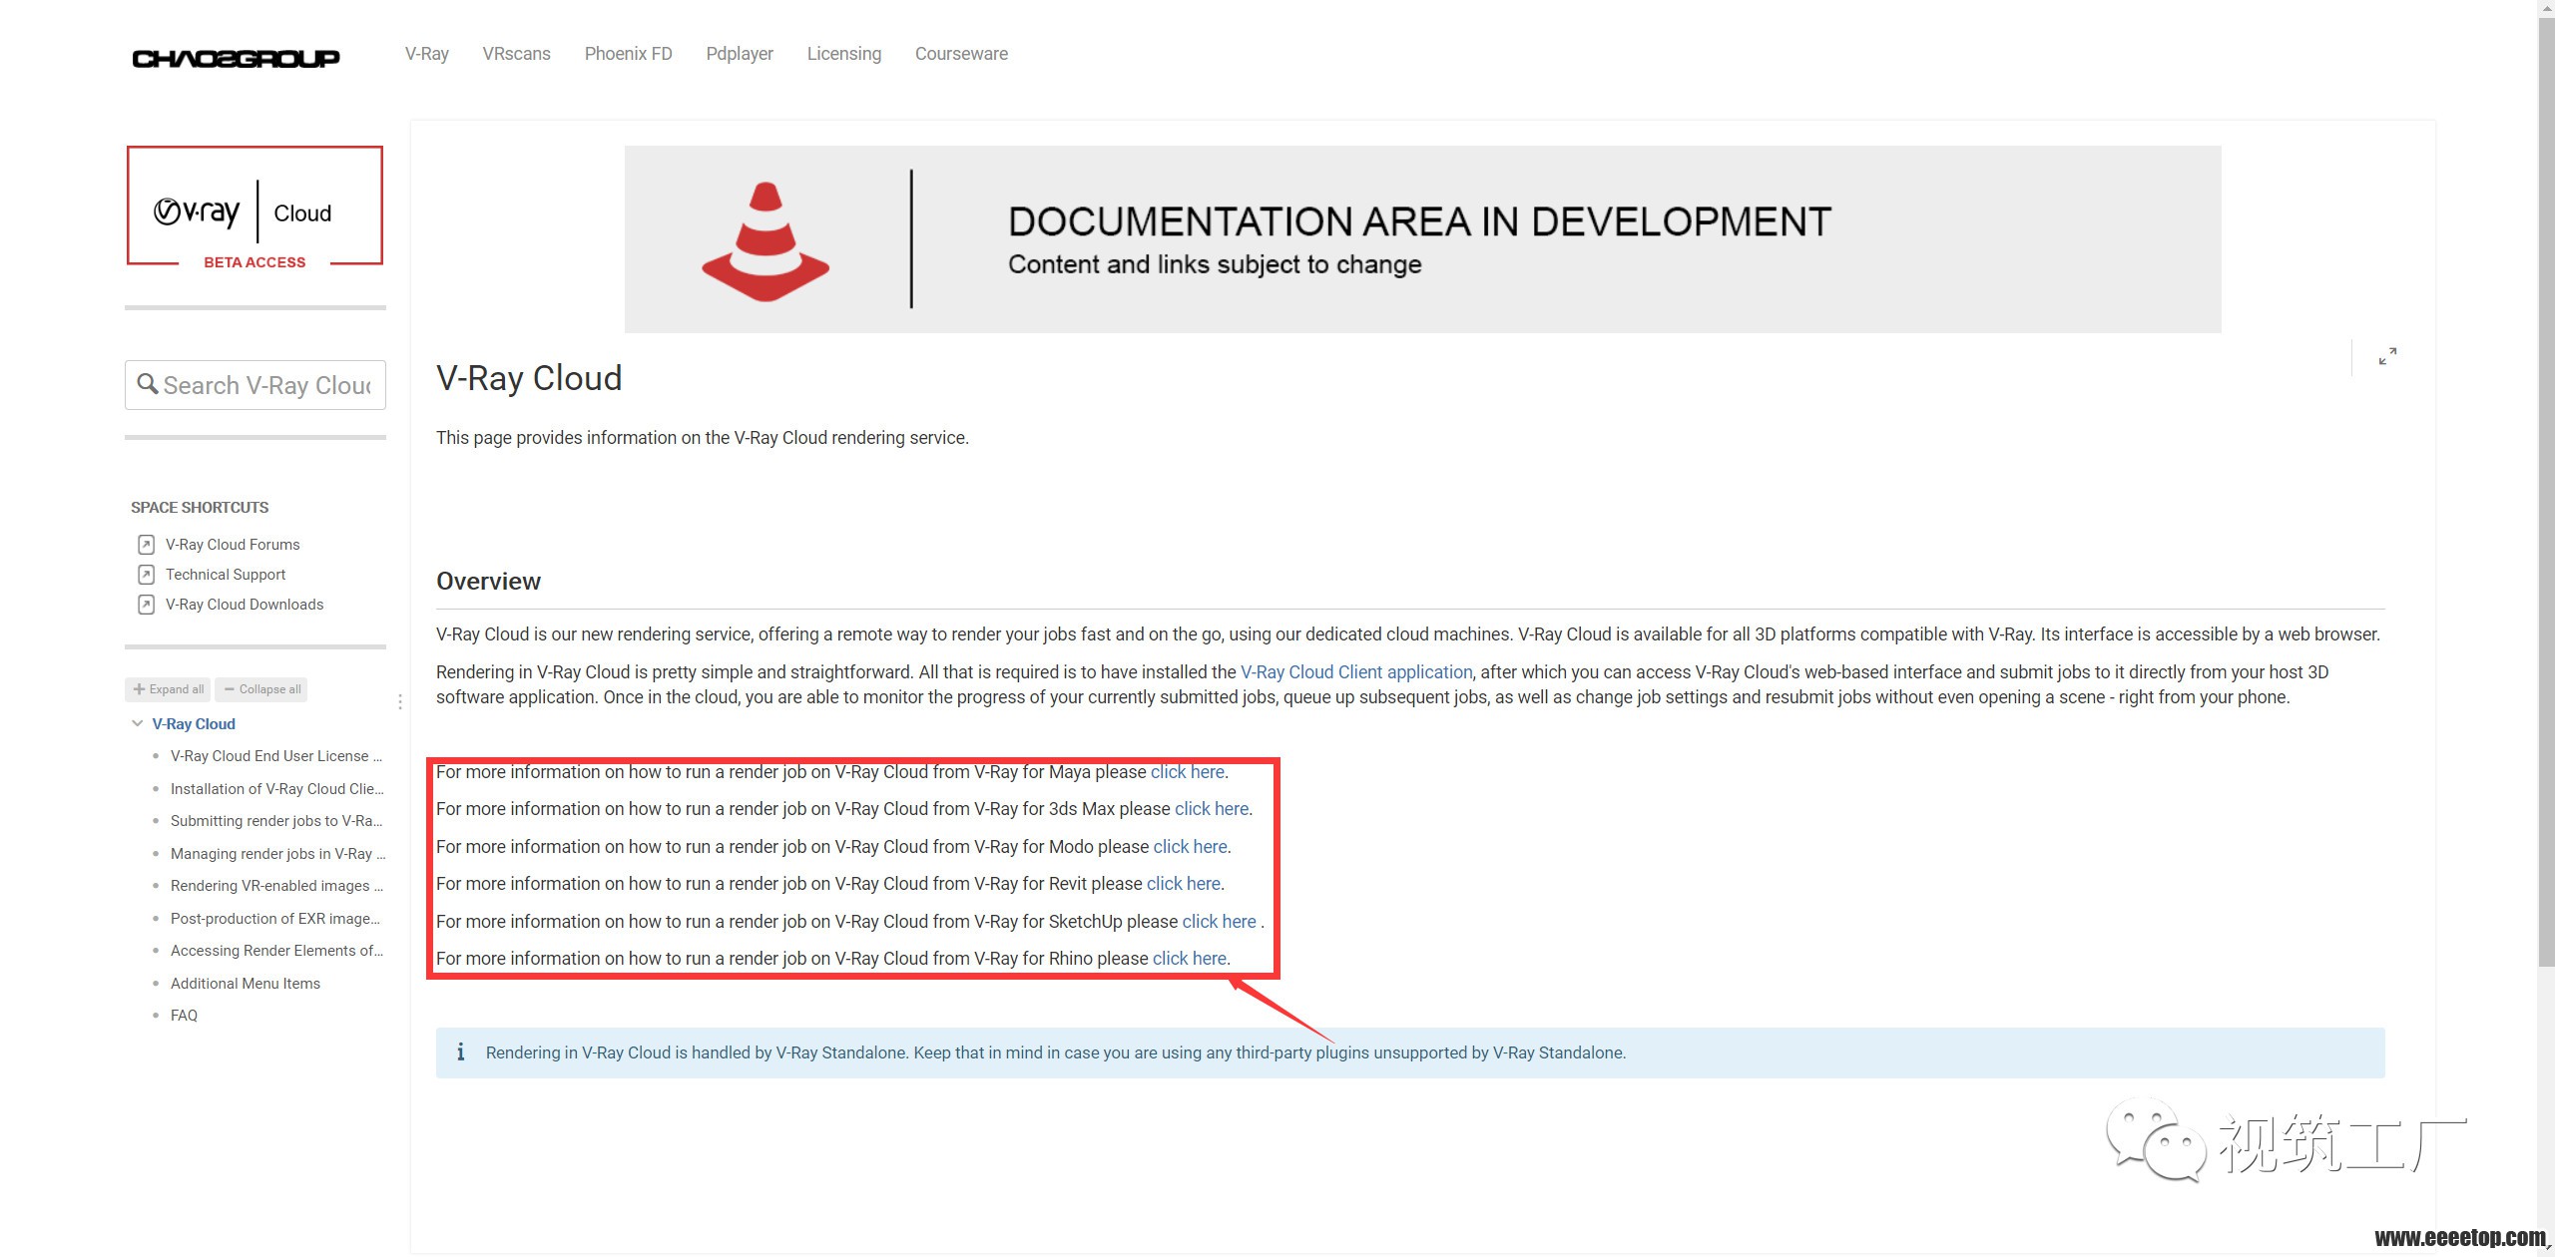The height and width of the screenshot is (1257, 2555).
Task: Open the Pdplayer menu item
Action: pos(740,54)
